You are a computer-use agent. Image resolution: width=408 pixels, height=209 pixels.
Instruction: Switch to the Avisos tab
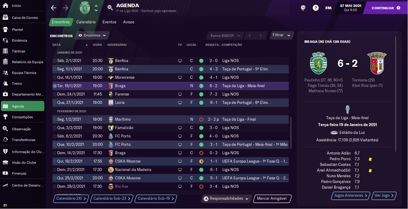pyautogui.click(x=129, y=22)
